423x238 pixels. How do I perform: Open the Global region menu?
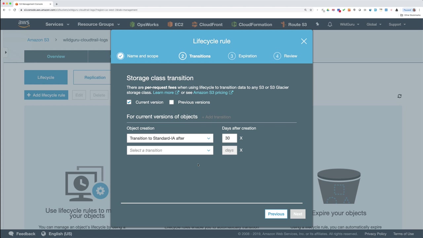374,24
